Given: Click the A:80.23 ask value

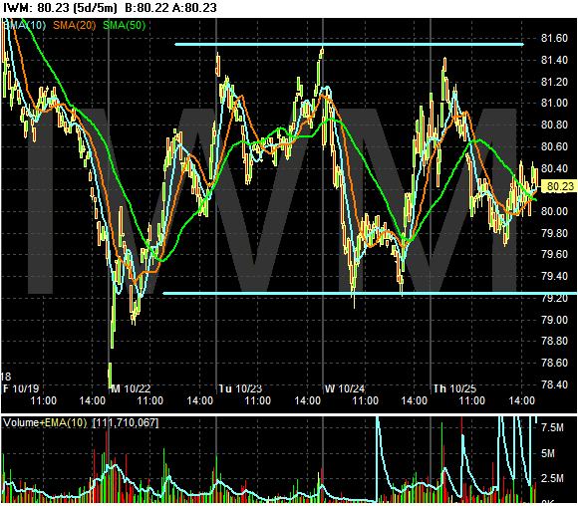Looking at the screenshot, I should point(194,8).
